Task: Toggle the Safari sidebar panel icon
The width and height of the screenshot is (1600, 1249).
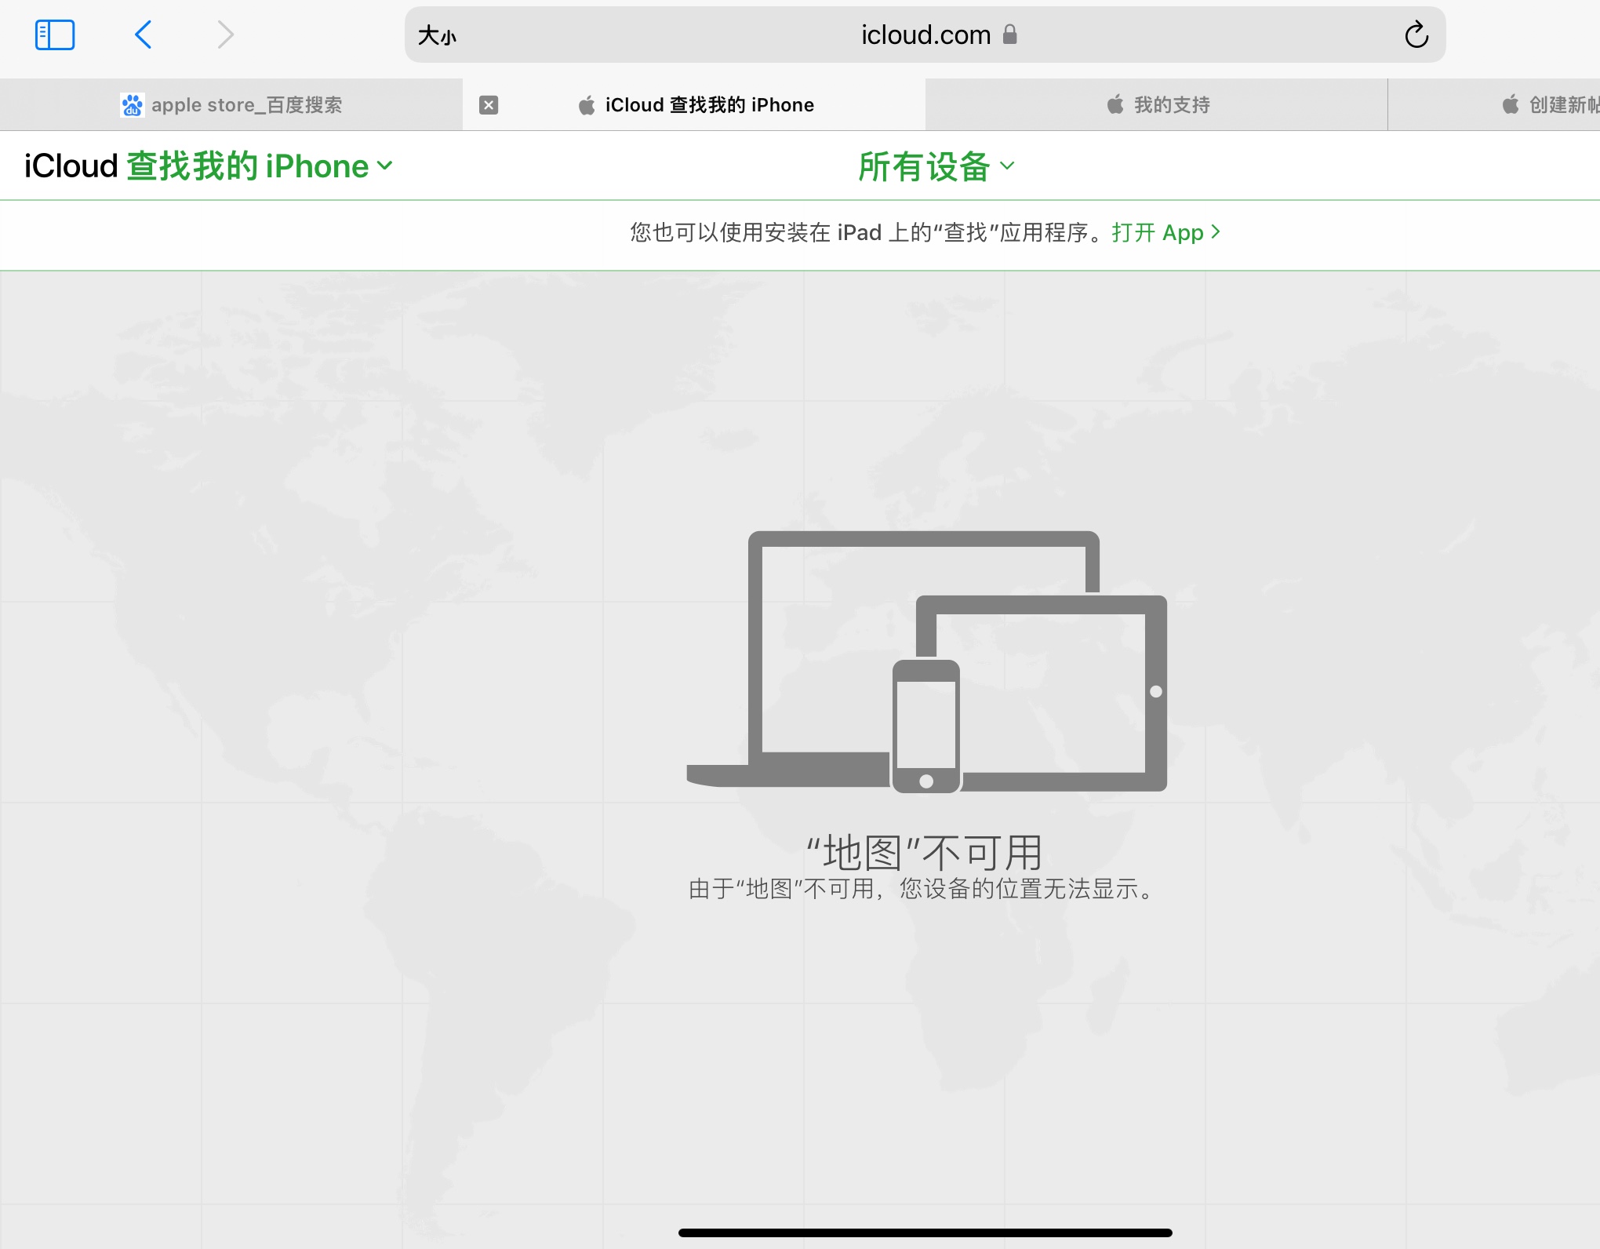Action: click(55, 35)
